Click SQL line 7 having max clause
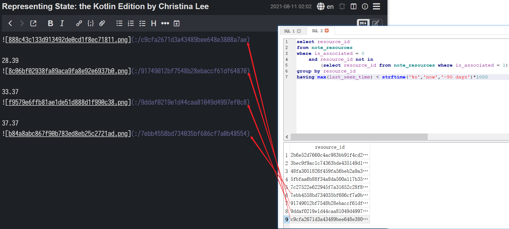Image resolution: width=509 pixels, height=229 pixels. coord(392,77)
